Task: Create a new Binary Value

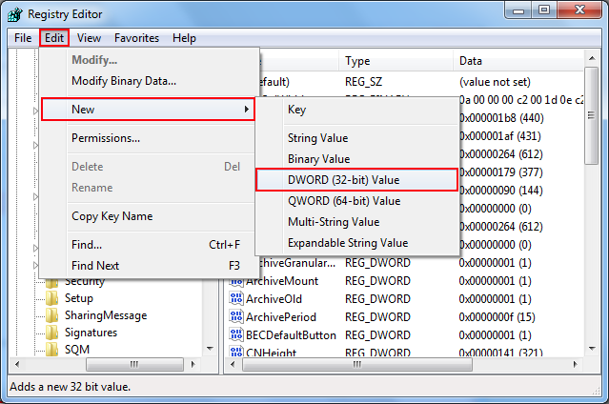Action: (357, 159)
